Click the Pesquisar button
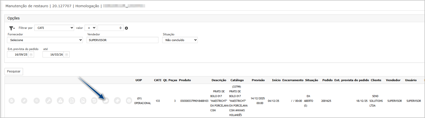Viewport: 425px width, 118px height. (x=14, y=71)
